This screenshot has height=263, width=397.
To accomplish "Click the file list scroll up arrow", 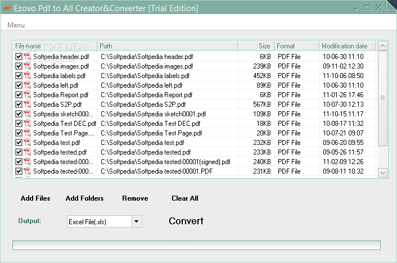I will [x=382, y=46].
